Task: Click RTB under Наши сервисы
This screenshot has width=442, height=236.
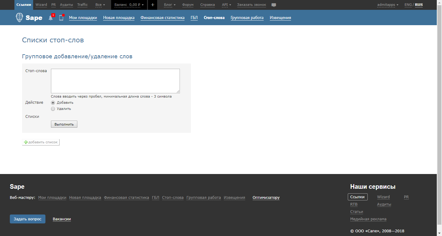Action: [354, 204]
